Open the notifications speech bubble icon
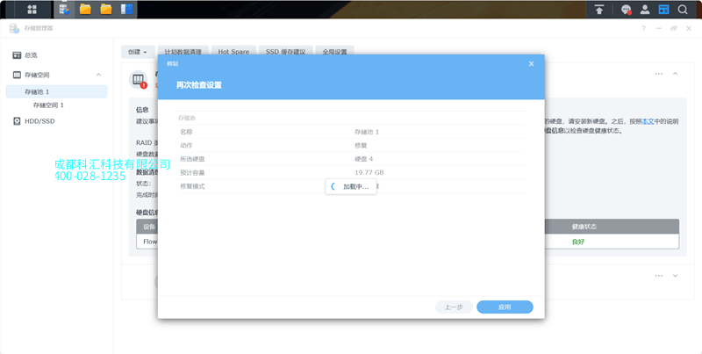Image resolution: width=702 pixels, height=354 pixels. coord(626,10)
